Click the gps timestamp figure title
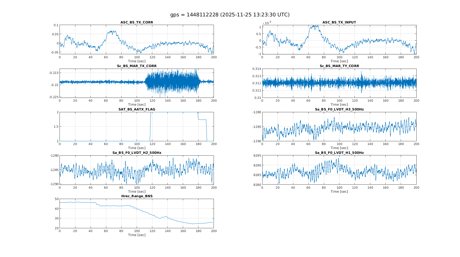Screen dimensions: 460x257 230,15
